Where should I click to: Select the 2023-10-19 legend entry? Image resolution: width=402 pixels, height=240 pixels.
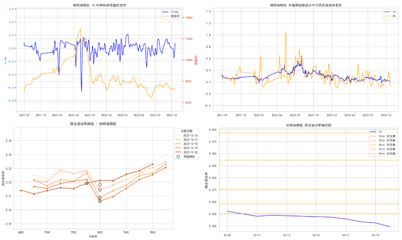coord(186,148)
